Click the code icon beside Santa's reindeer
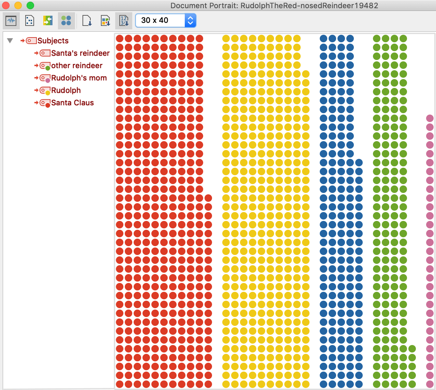The height and width of the screenshot is (390, 436). point(45,53)
